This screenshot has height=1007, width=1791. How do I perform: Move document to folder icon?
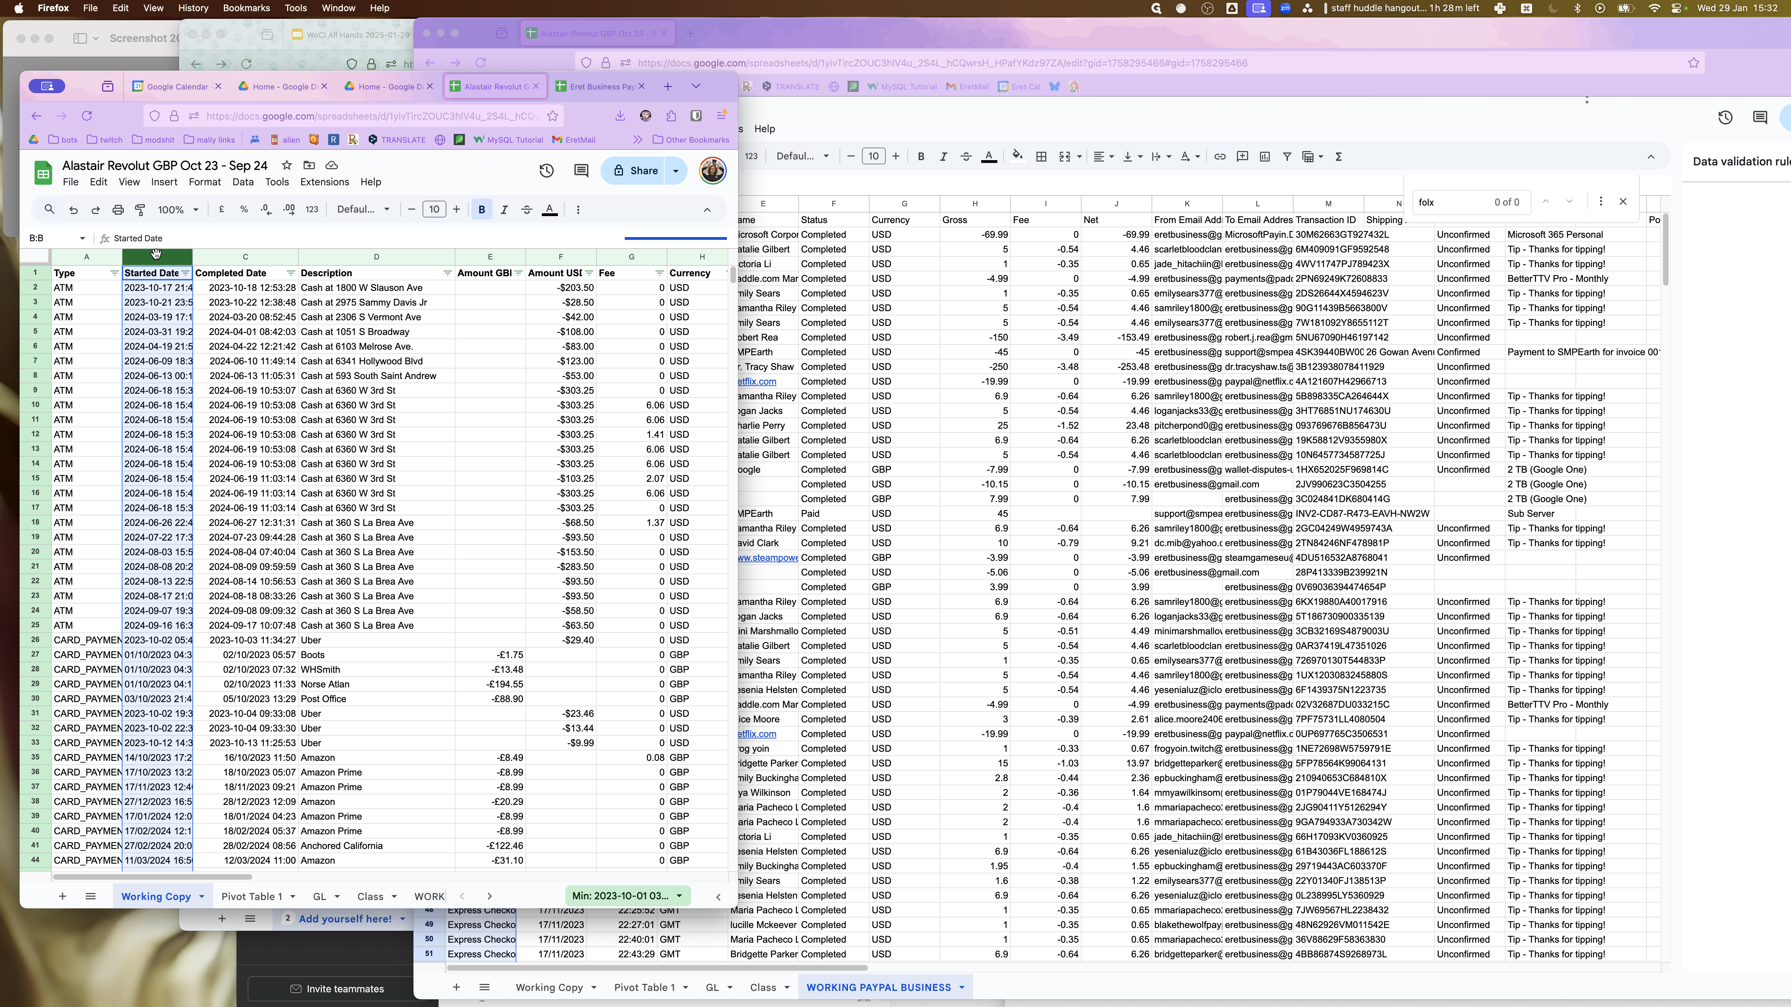[309, 165]
